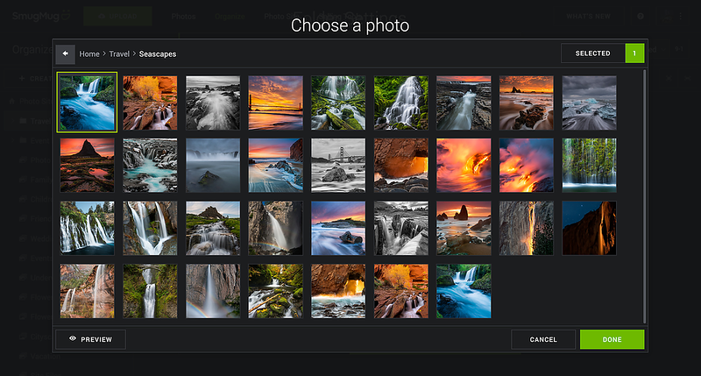Pick the twin waterfall in rocky canyon

(x=150, y=228)
